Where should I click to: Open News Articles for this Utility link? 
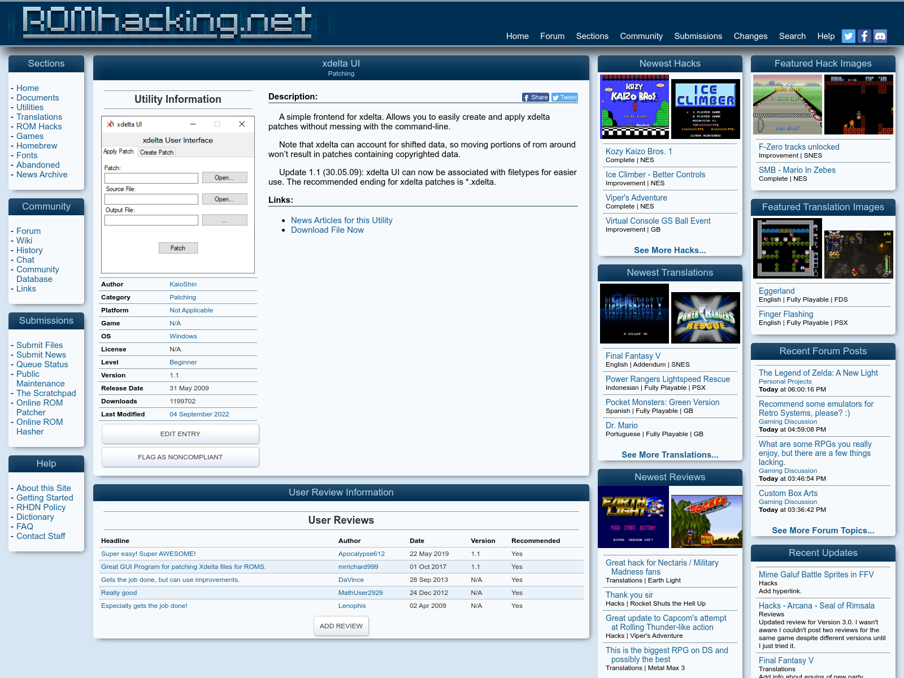342,220
